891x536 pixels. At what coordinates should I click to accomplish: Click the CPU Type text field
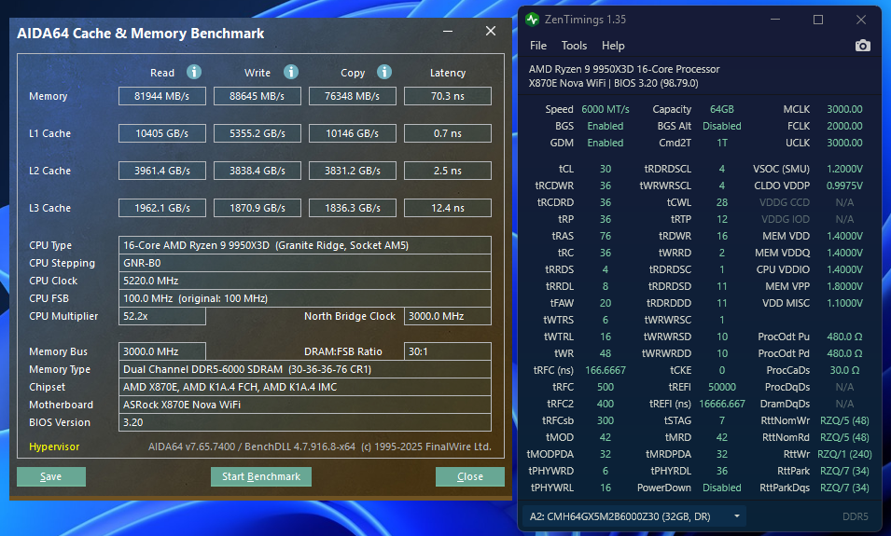point(305,245)
